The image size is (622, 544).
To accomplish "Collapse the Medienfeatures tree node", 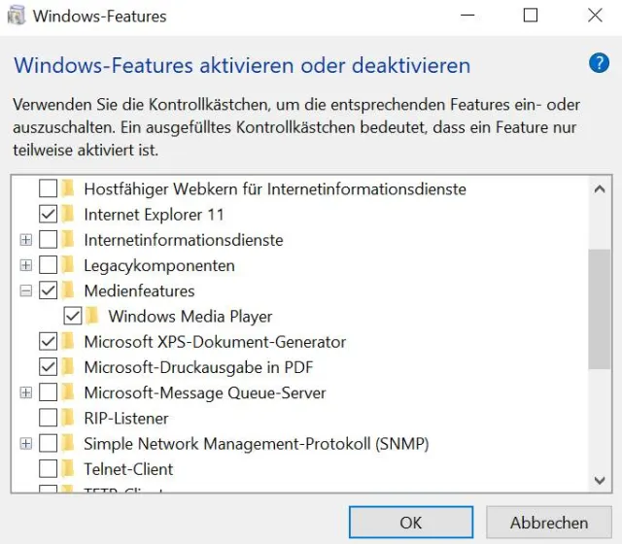I will pos(26,290).
